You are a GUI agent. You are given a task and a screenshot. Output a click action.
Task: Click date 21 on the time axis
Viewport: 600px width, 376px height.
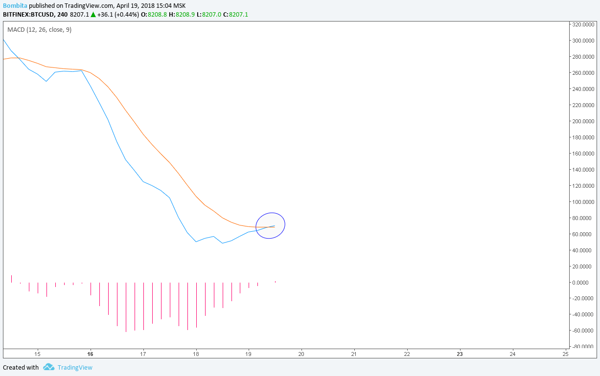354,354
